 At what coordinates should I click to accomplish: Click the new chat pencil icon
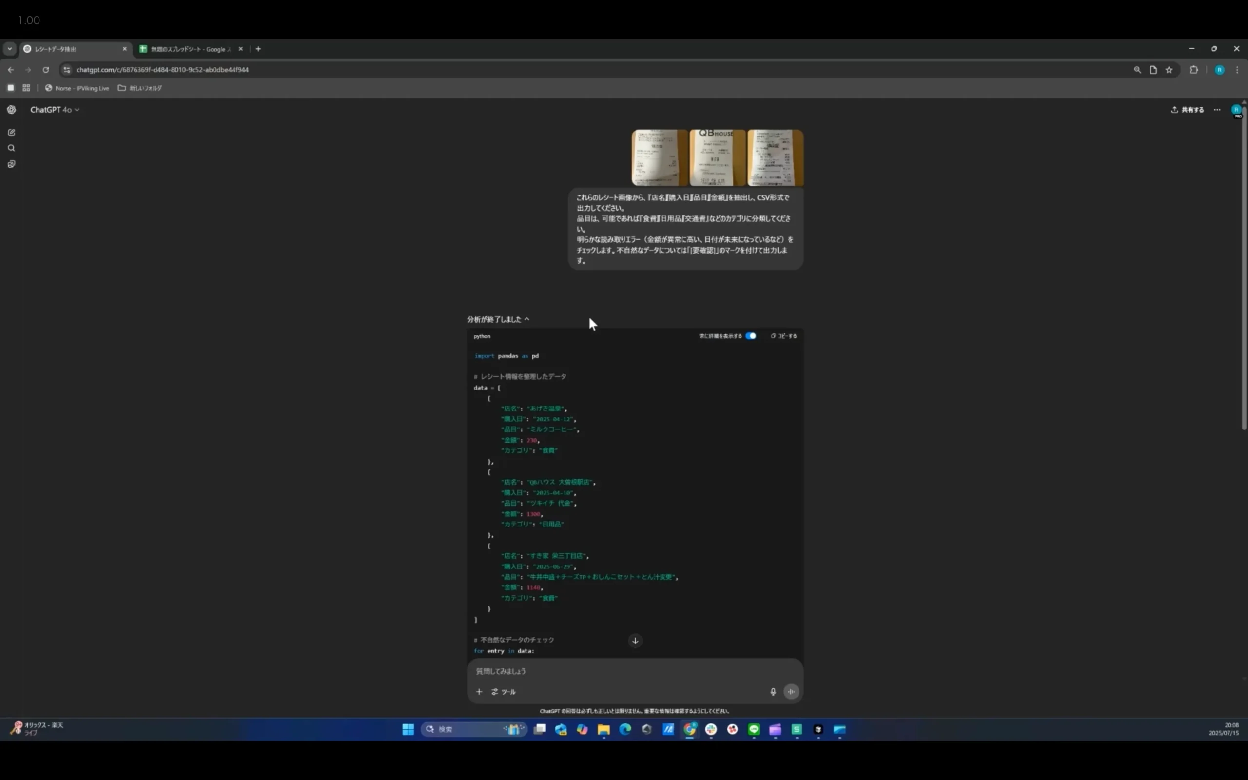11,133
